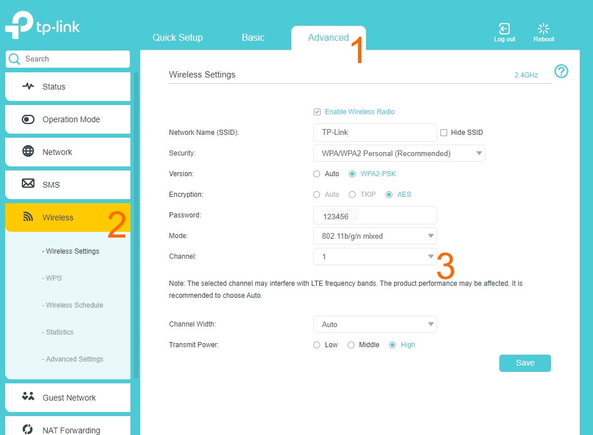Screen dimensions: 593x435
Task: Switch to the Quick Setup tab
Action: pos(178,38)
